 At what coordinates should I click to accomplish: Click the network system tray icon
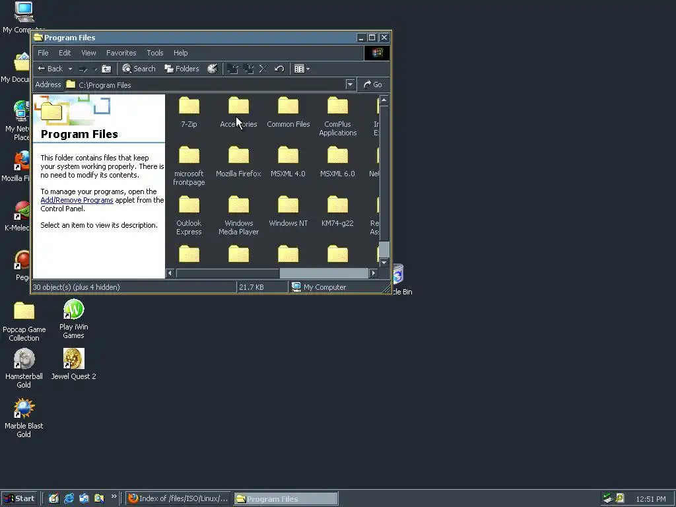click(x=608, y=498)
